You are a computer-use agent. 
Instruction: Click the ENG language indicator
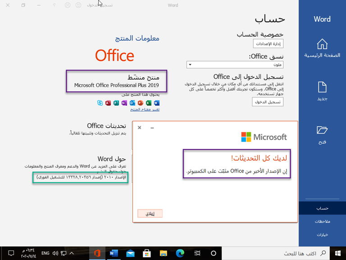tap(46, 253)
